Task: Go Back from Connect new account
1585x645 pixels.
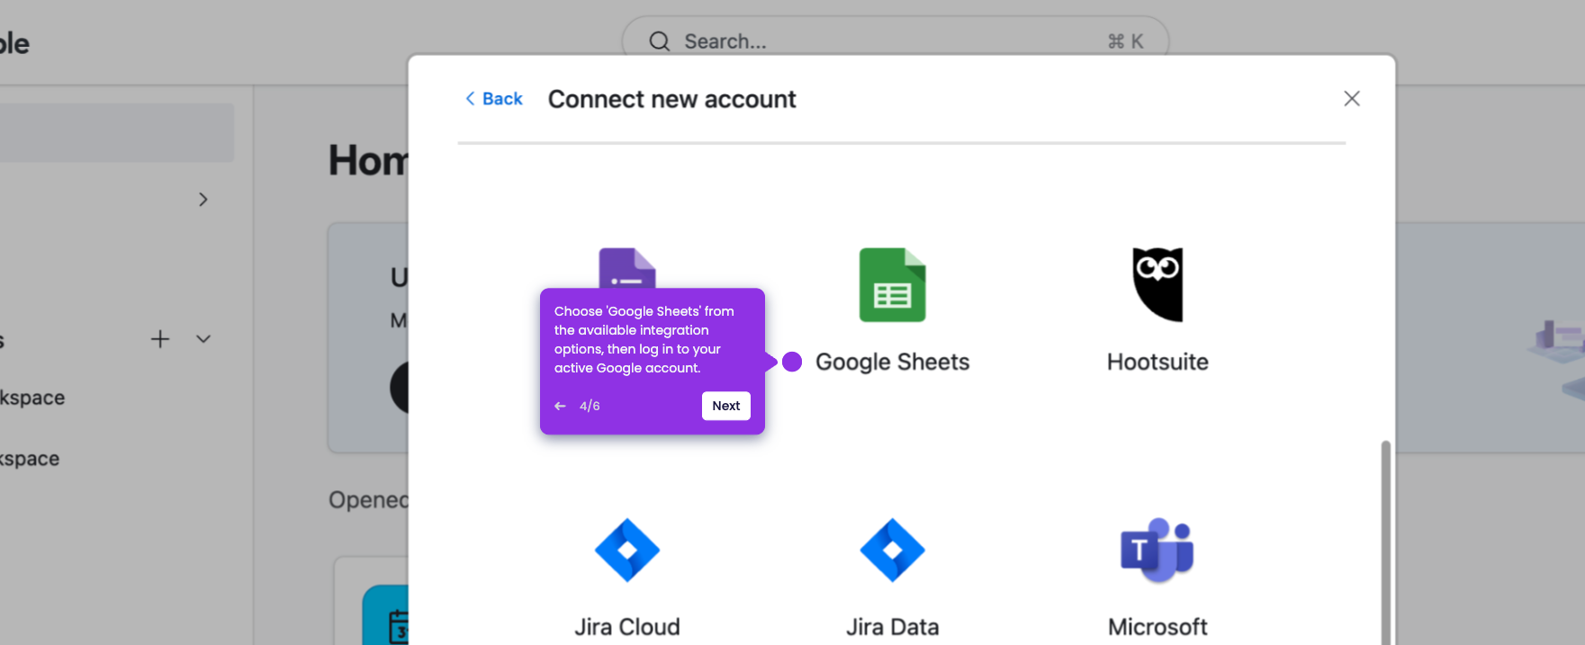Action: point(493,99)
